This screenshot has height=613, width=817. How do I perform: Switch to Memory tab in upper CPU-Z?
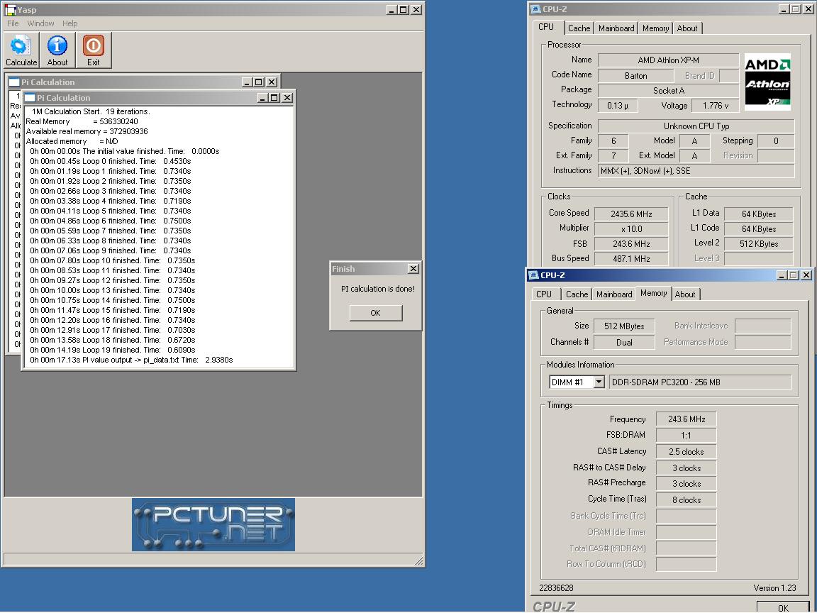point(655,28)
